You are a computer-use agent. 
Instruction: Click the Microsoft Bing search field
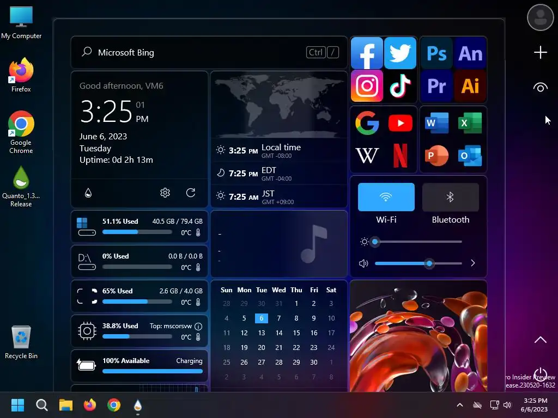209,52
